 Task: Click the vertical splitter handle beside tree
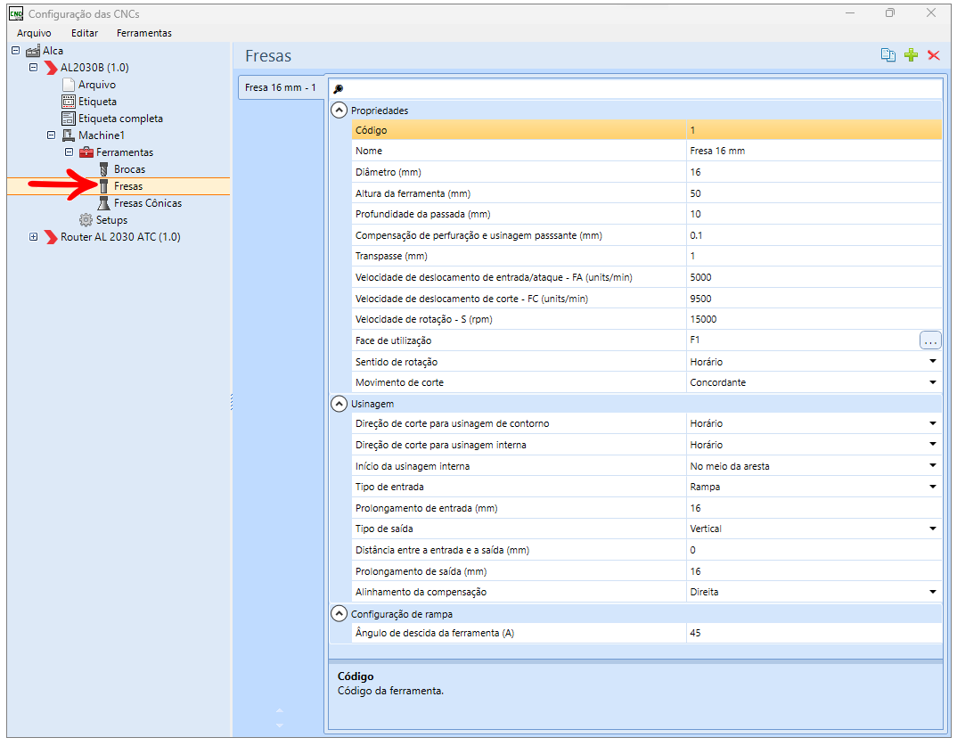[x=232, y=402]
